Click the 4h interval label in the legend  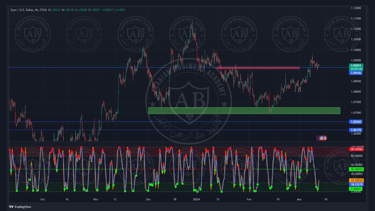click(x=36, y=10)
